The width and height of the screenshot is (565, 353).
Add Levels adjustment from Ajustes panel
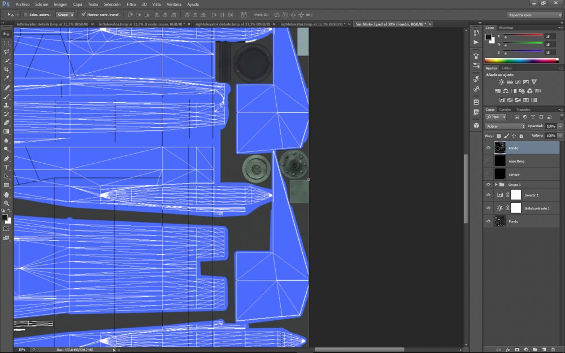coord(510,82)
